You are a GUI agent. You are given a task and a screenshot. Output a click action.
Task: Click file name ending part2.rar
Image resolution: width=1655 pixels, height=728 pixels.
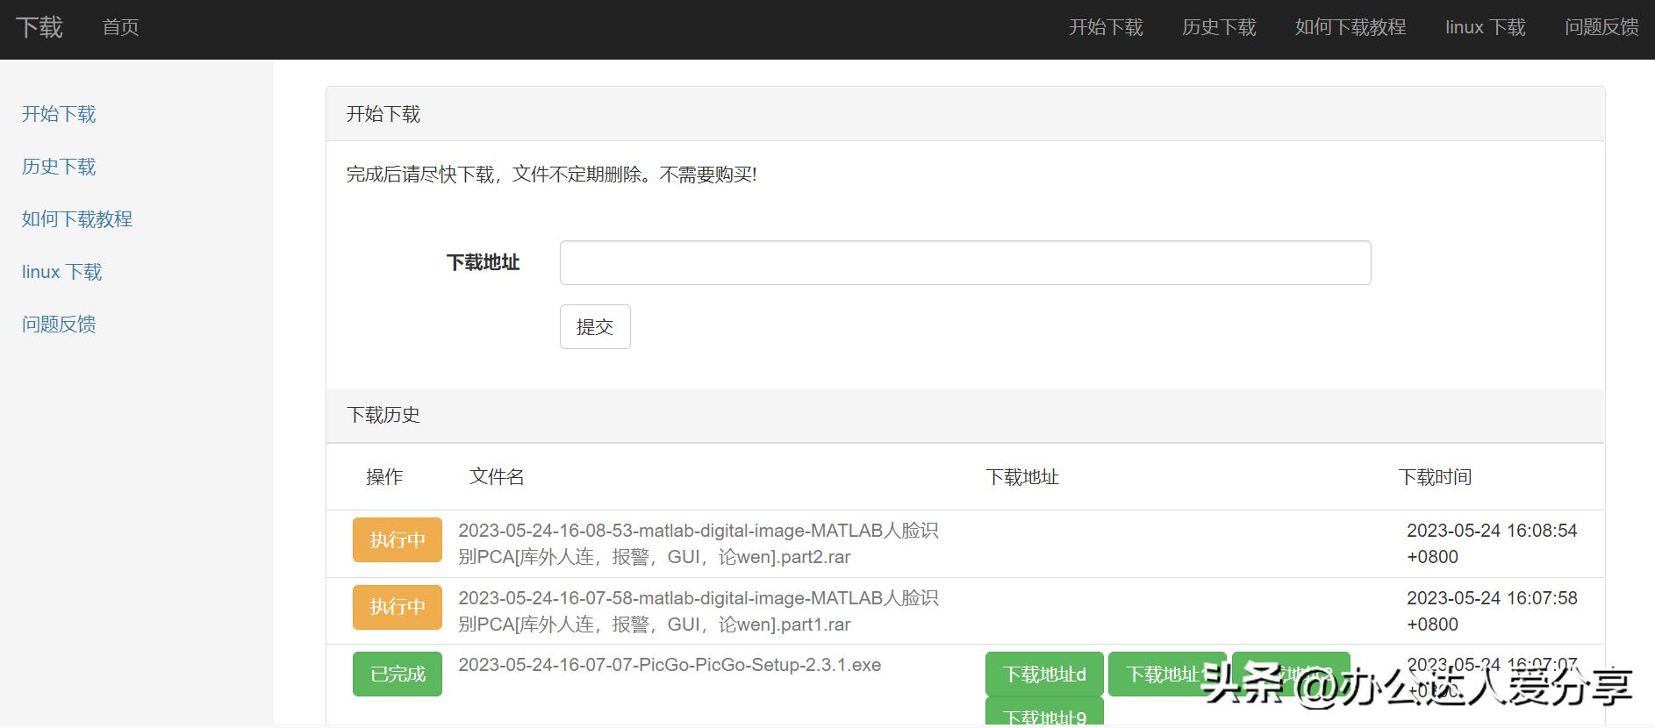coord(699,544)
